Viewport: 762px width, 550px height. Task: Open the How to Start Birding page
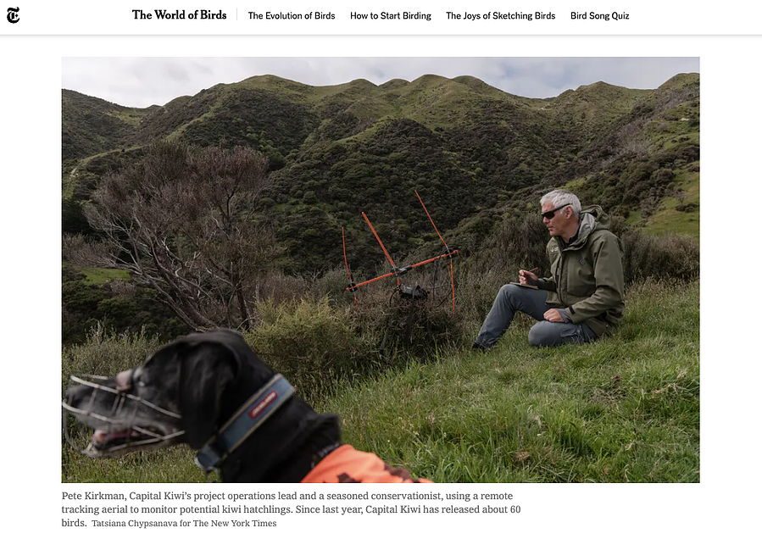pos(390,15)
